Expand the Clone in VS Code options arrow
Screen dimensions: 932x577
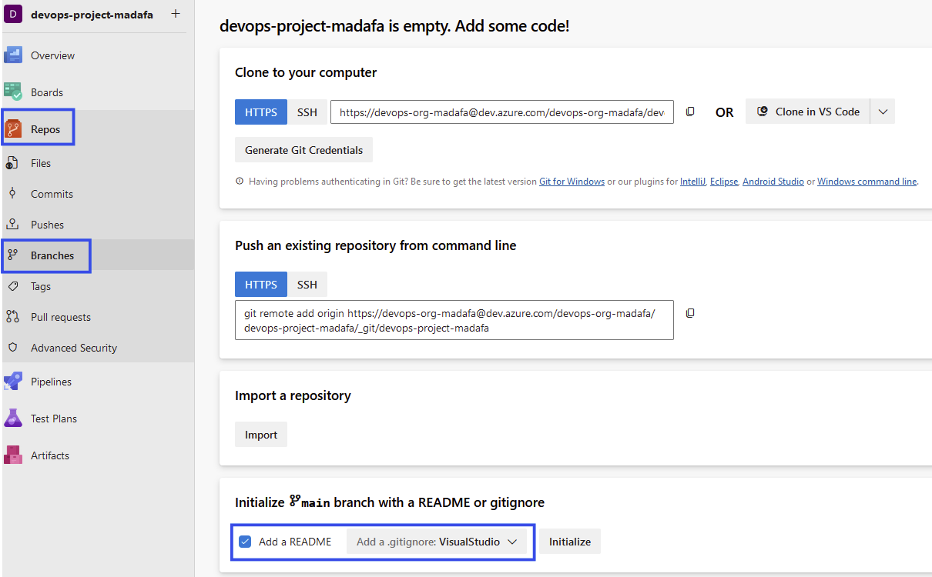pyautogui.click(x=883, y=112)
